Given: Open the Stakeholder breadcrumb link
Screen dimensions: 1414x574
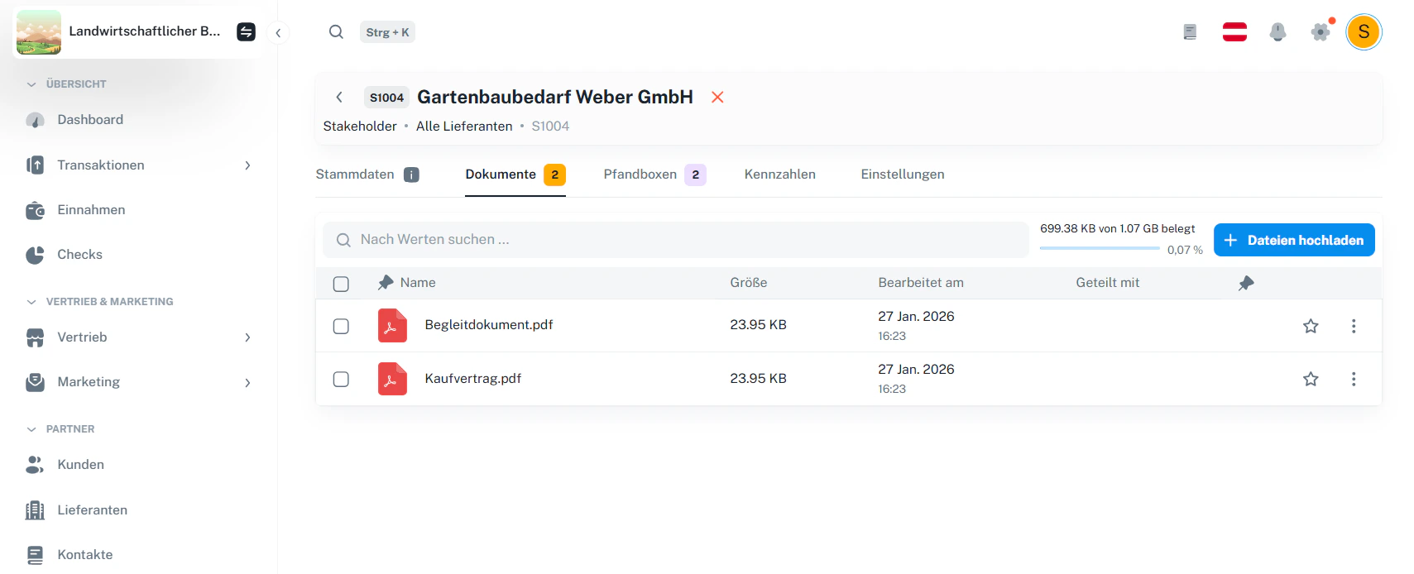Looking at the screenshot, I should point(360,127).
